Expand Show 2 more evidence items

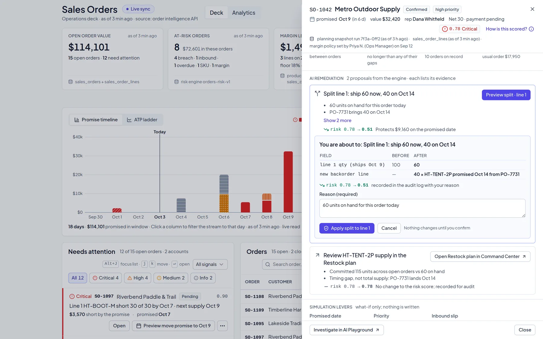tap(337, 120)
